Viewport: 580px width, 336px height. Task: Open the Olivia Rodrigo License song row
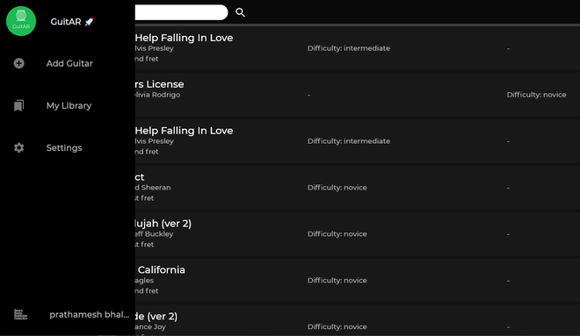pyautogui.click(x=358, y=95)
